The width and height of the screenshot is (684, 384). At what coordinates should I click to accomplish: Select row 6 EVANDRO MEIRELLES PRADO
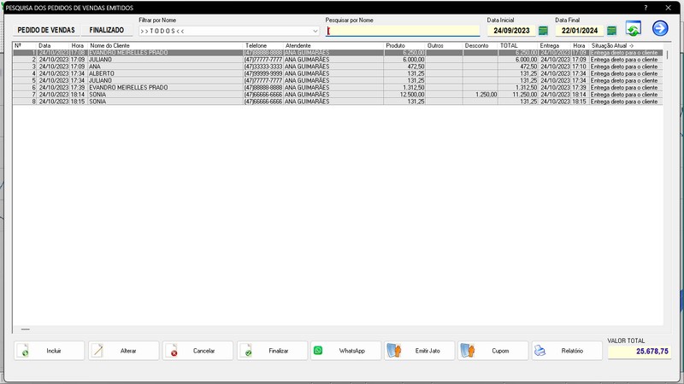[x=338, y=88]
